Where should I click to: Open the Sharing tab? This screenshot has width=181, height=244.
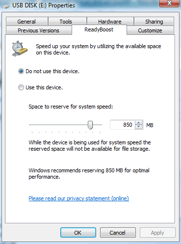click(x=154, y=22)
